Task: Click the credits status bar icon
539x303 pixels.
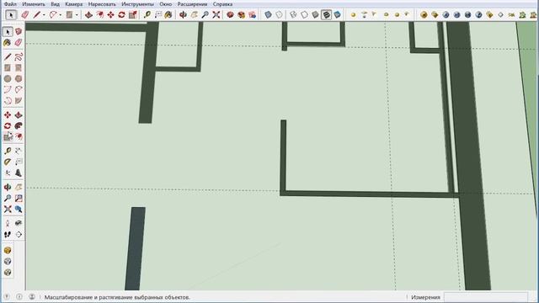Action: (19, 297)
